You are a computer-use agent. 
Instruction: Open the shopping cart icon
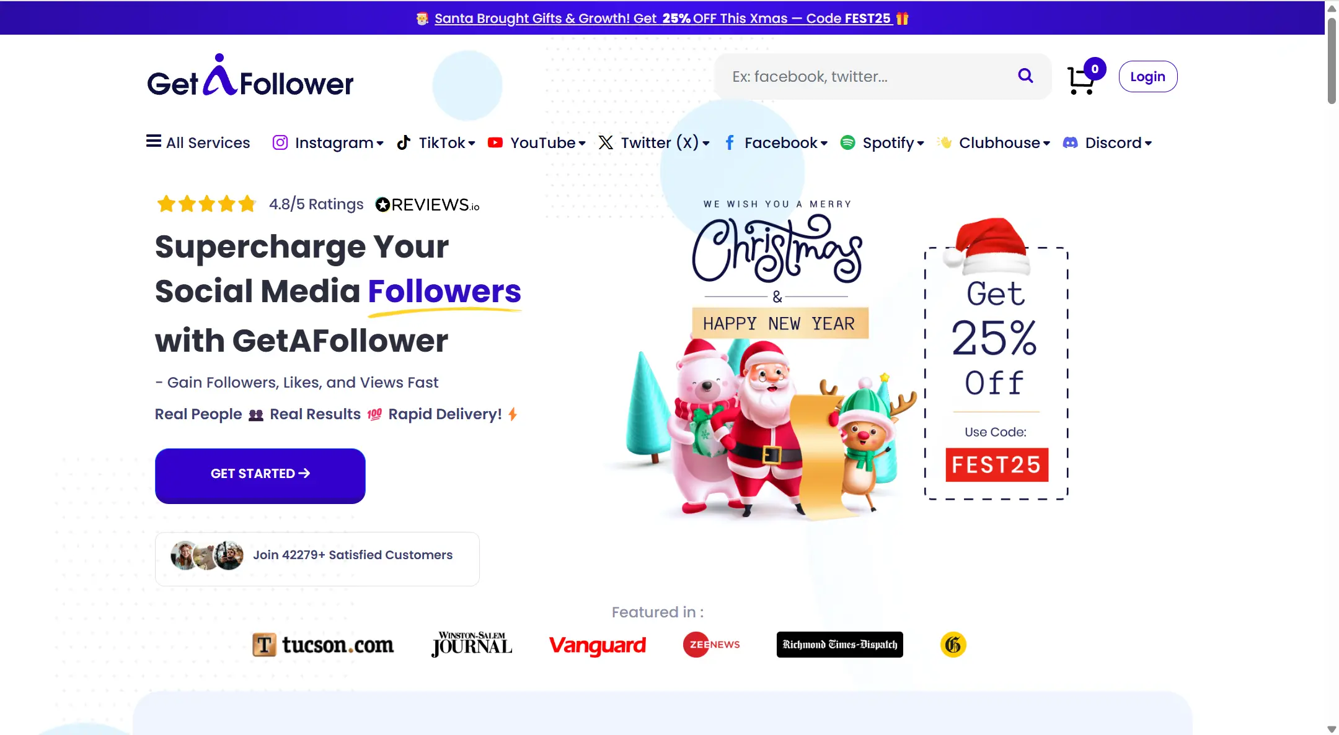click(1081, 80)
